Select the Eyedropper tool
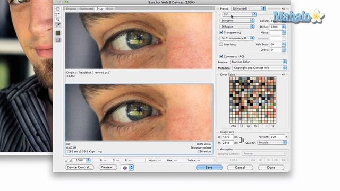Image resolution: width=340 pixels, height=191 pixels. pyautogui.click(x=58, y=25)
